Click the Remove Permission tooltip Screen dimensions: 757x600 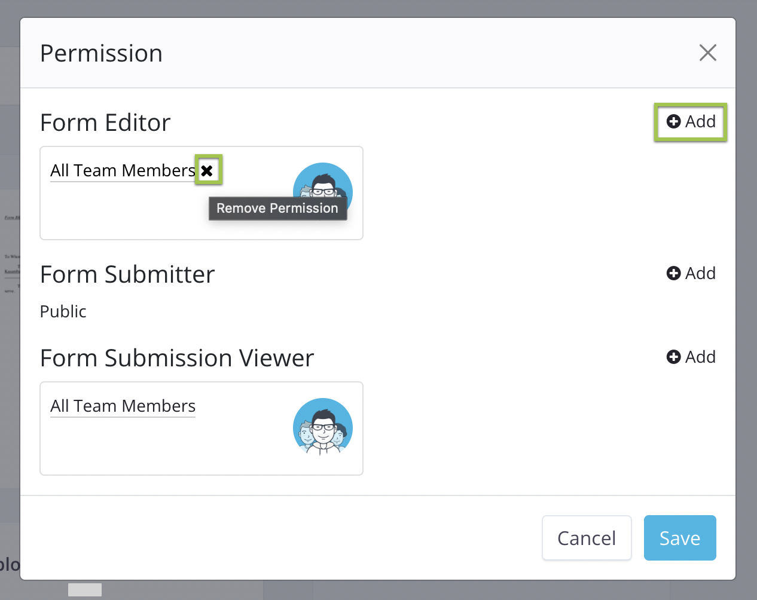[x=277, y=209]
